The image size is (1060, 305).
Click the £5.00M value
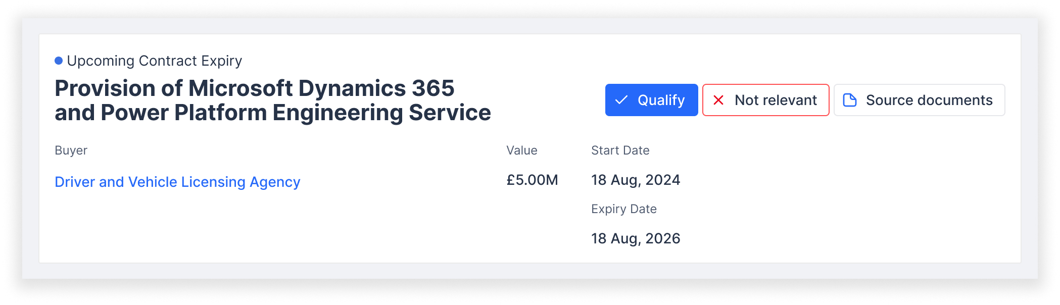pyautogui.click(x=532, y=180)
